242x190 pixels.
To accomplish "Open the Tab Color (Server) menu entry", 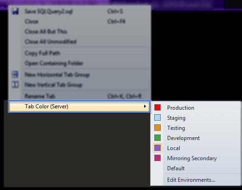I will pos(79,106).
